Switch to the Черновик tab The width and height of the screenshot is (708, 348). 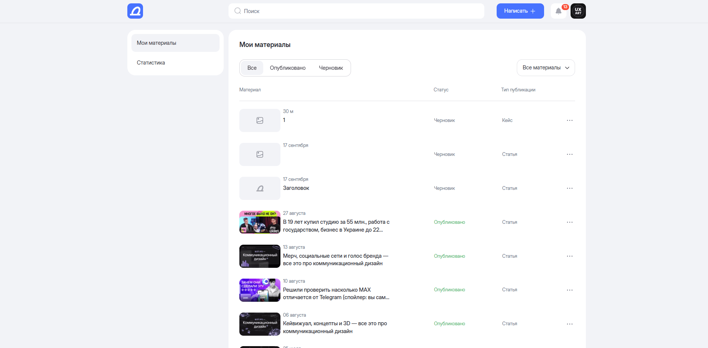331,68
